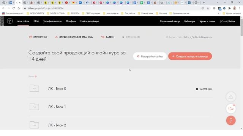This screenshot has width=243, height=136.
Task: Click Настройки сайта button
Action: 150,56
